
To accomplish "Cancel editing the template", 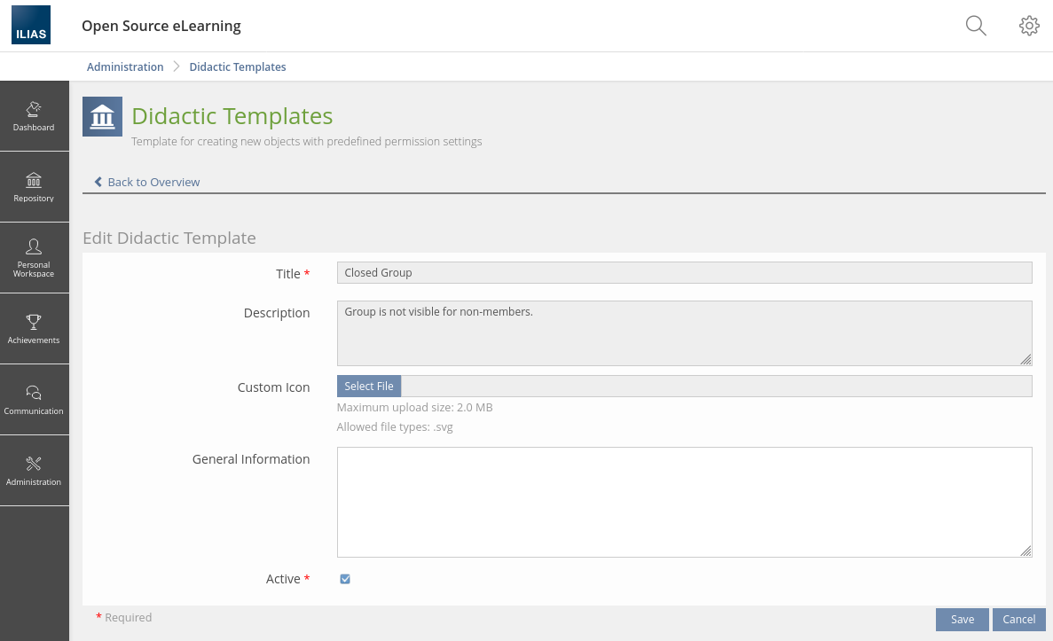I will 1018,620.
